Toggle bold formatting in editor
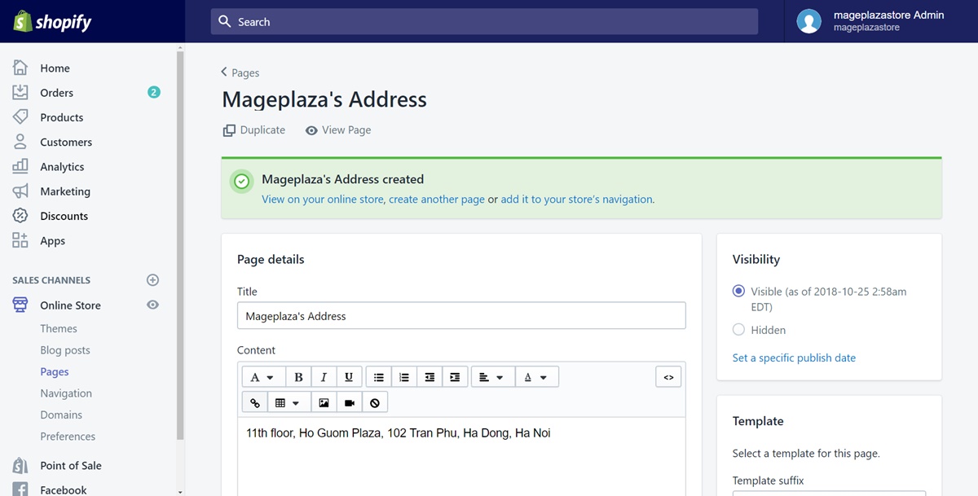The image size is (978, 496). point(298,377)
